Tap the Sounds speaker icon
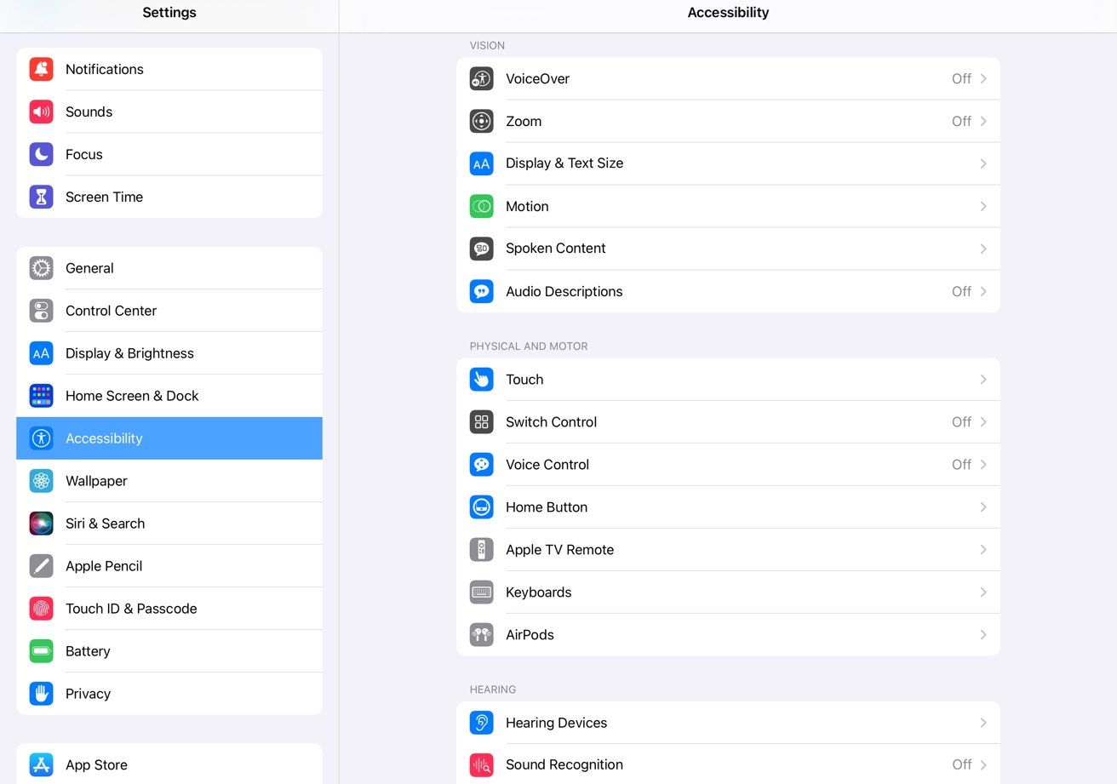Screen dimensions: 1117x784 41,112
